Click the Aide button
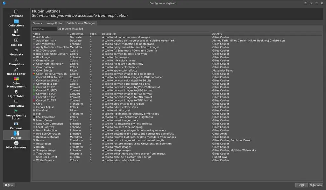This screenshot has width=326, height=190. (9, 185)
